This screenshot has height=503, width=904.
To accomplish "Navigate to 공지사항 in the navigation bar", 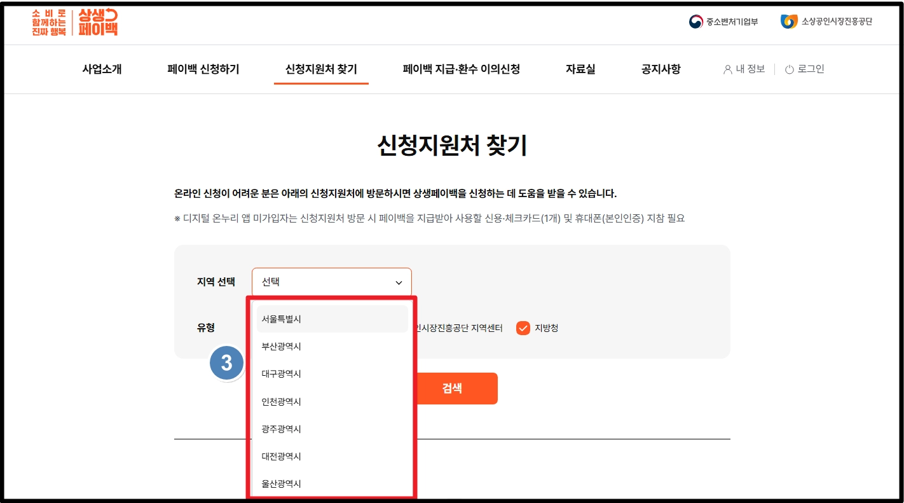I will click(659, 69).
